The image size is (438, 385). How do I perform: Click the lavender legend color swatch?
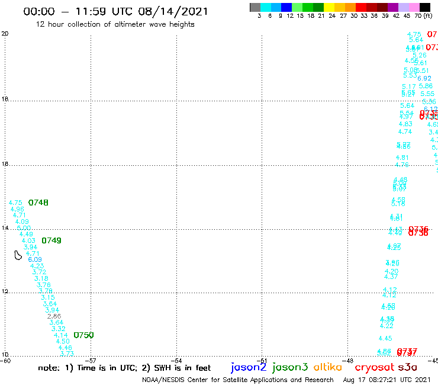404,7
